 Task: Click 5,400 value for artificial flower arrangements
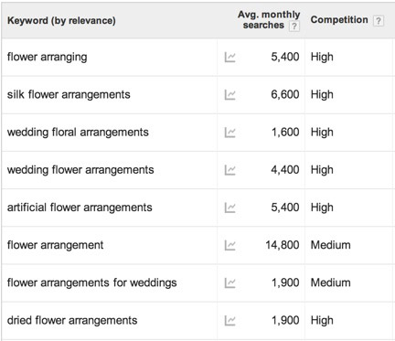click(x=285, y=208)
